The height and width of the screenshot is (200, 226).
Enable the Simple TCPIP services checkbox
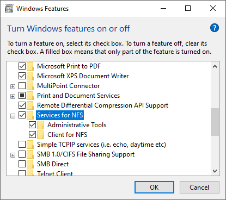click(x=22, y=145)
